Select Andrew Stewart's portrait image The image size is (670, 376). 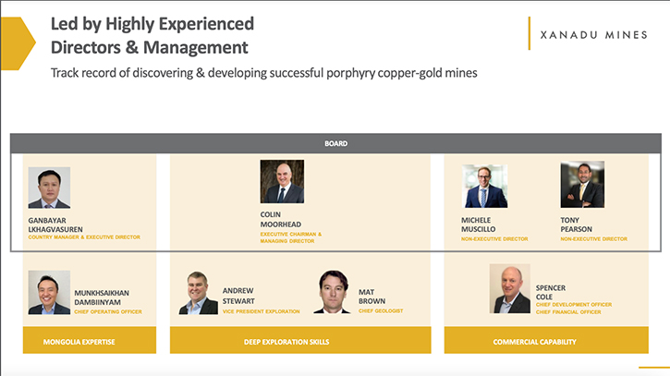click(x=198, y=293)
